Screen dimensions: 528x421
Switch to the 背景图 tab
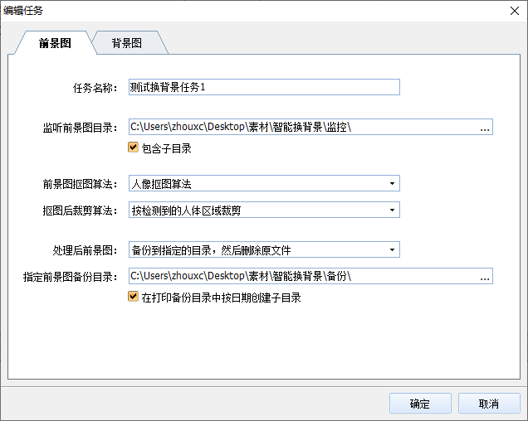click(x=127, y=43)
